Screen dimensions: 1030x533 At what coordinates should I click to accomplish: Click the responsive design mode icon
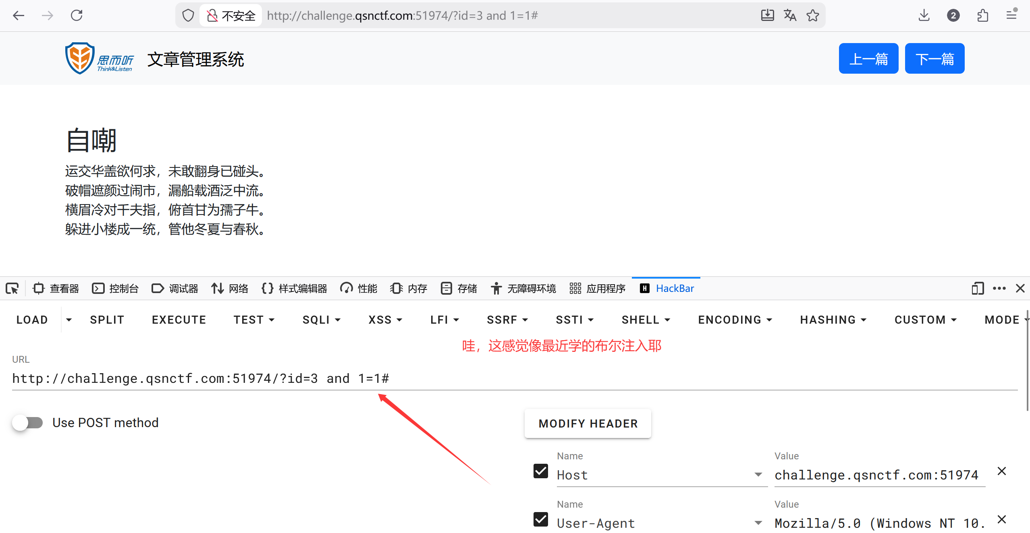tap(977, 288)
